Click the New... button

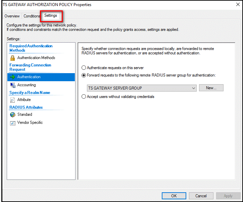[x=211, y=88]
